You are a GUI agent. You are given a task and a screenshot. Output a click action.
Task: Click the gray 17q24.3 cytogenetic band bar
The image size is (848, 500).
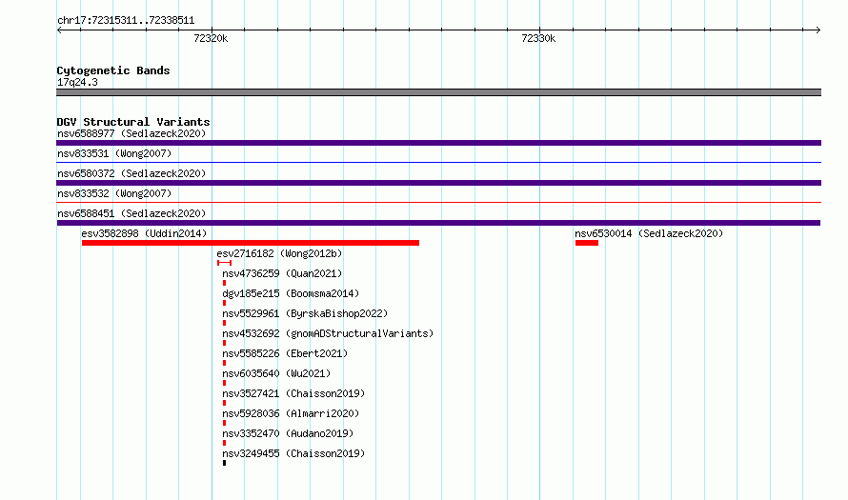(x=438, y=92)
